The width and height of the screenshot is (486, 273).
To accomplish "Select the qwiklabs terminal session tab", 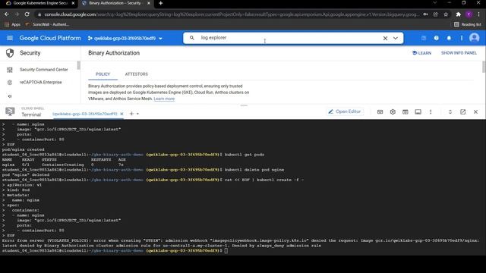I will click(84, 114).
